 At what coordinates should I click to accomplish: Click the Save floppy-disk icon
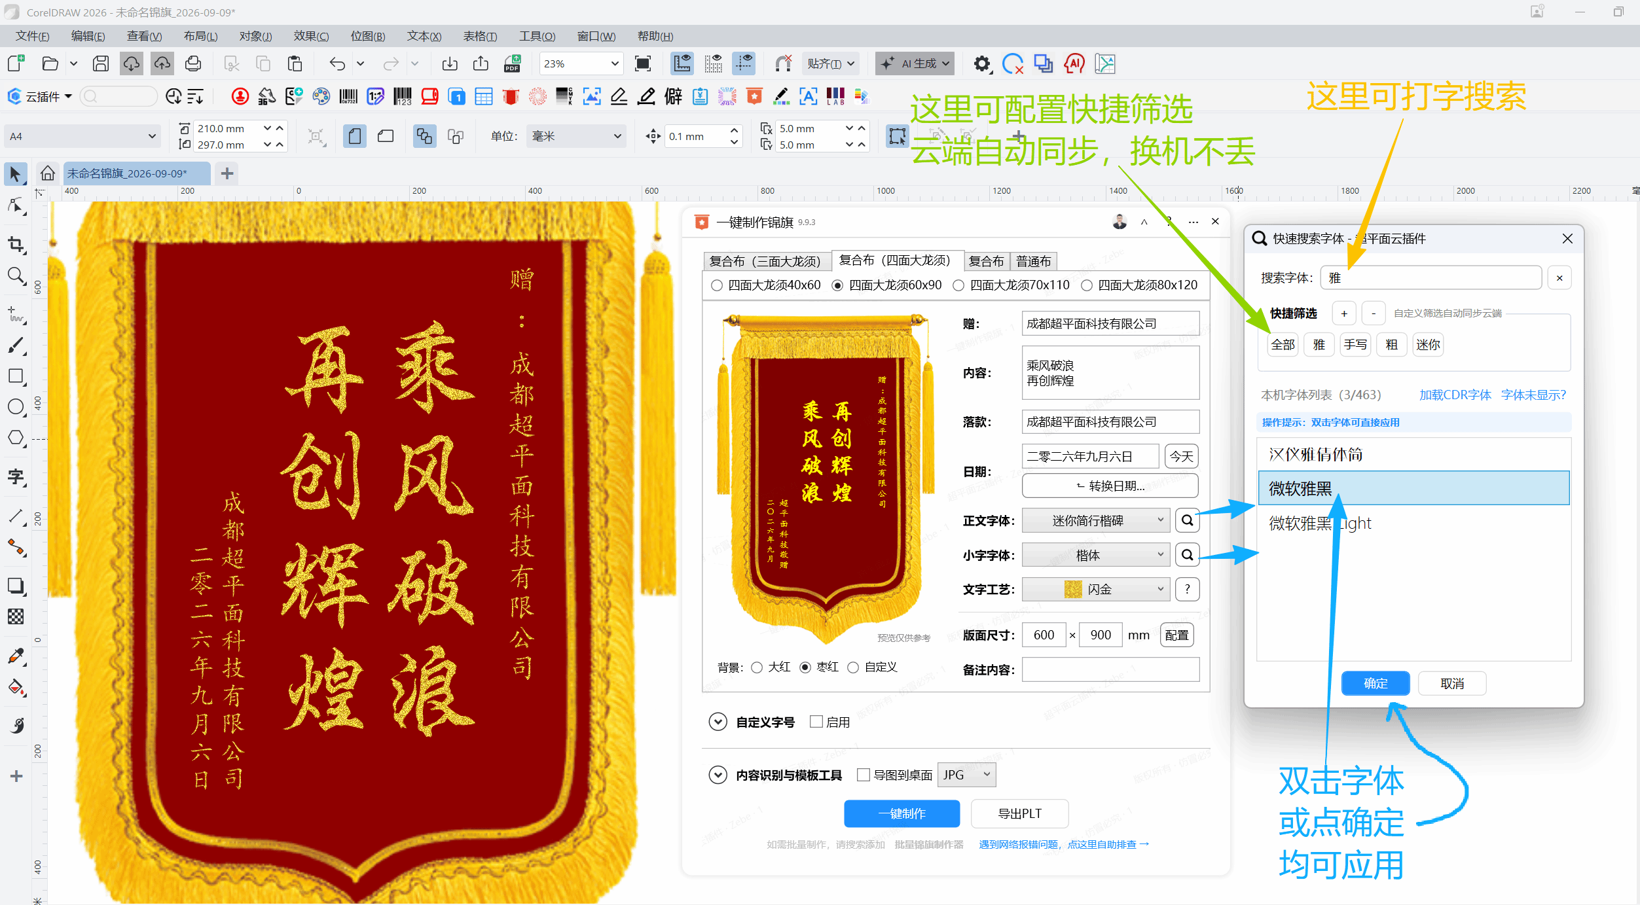tap(100, 63)
